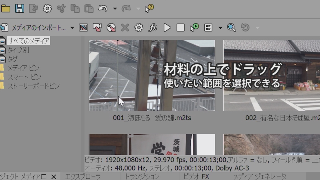The height and width of the screenshot is (180, 320).
Task: Click the Undo arrow icon
Action: point(103,8)
